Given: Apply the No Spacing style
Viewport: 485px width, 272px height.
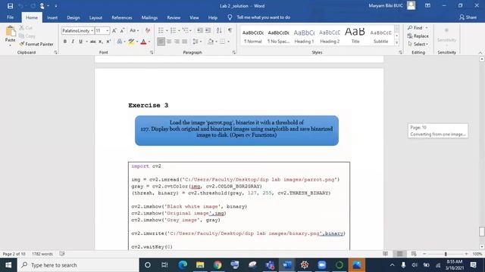Looking at the screenshot, I should pos(278,36).
